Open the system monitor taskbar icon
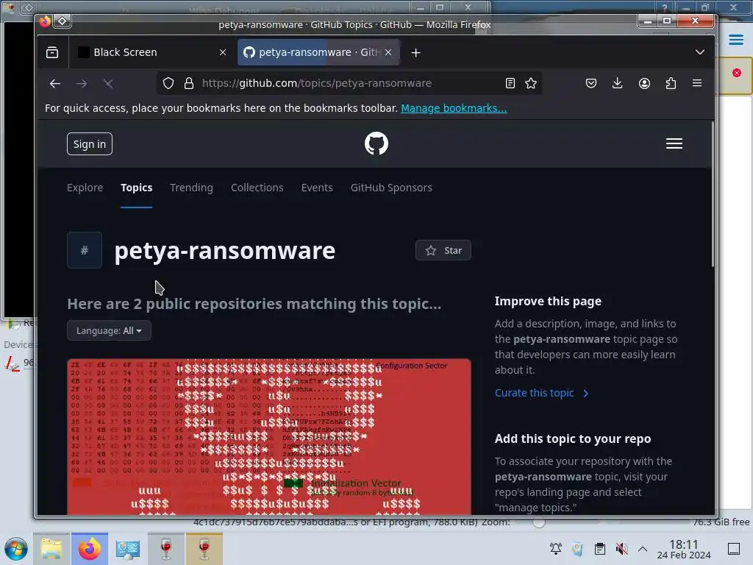753x565 pixels. 128,549
